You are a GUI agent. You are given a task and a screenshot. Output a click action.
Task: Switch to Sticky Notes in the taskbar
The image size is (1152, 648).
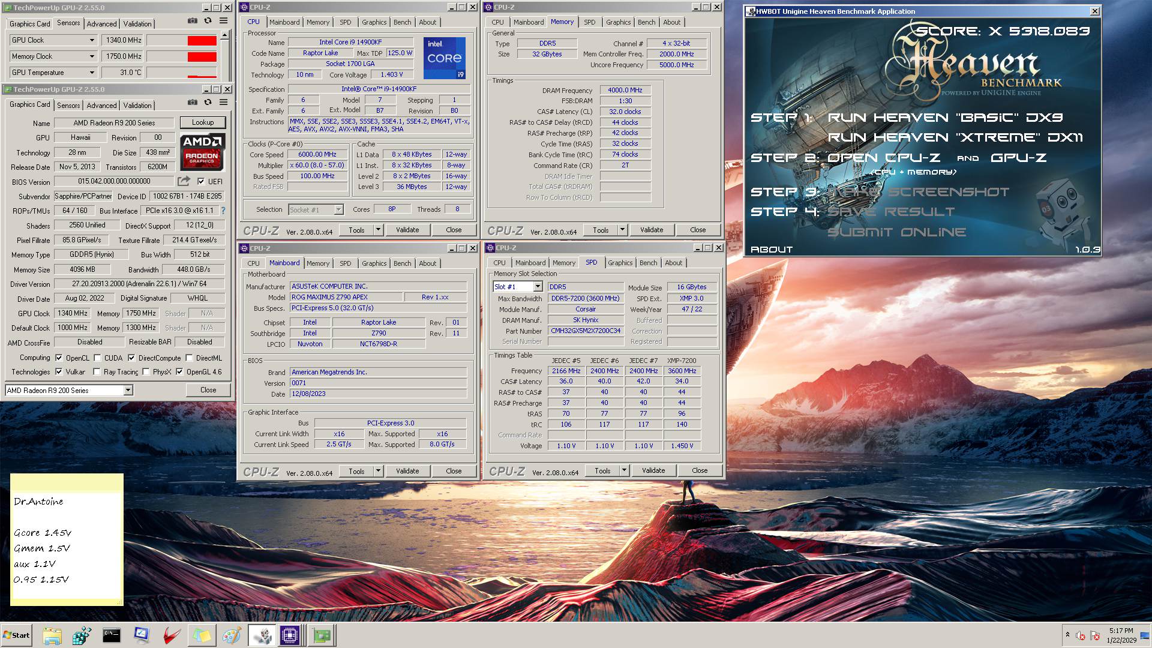202,635
